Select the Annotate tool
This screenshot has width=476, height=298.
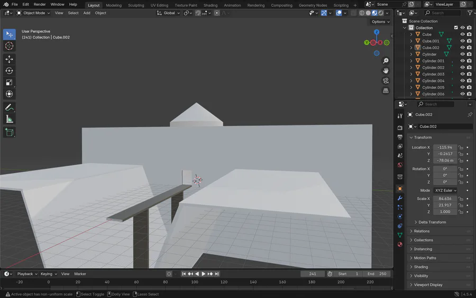click(x=9, y=107)
